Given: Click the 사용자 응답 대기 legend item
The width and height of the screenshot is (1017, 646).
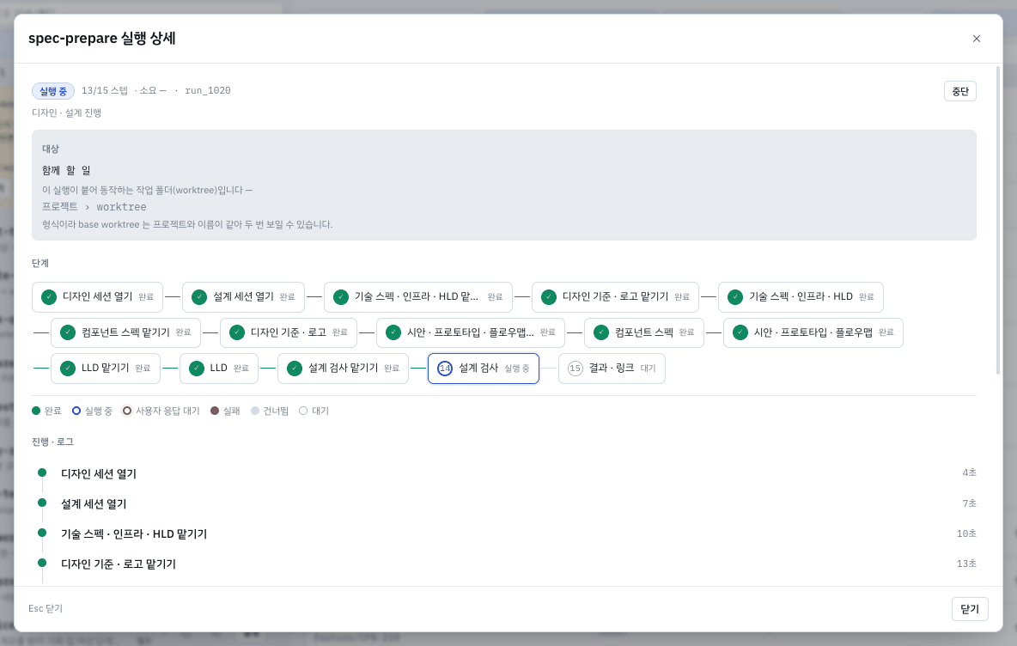Looking at the screenshot, I should click(161, 411).
